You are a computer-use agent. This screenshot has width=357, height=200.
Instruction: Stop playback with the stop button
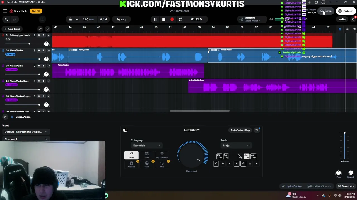click(164, 19)
